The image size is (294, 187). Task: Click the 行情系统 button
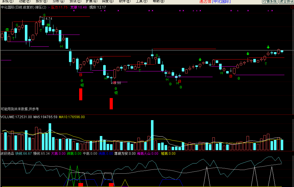point(270,1)
